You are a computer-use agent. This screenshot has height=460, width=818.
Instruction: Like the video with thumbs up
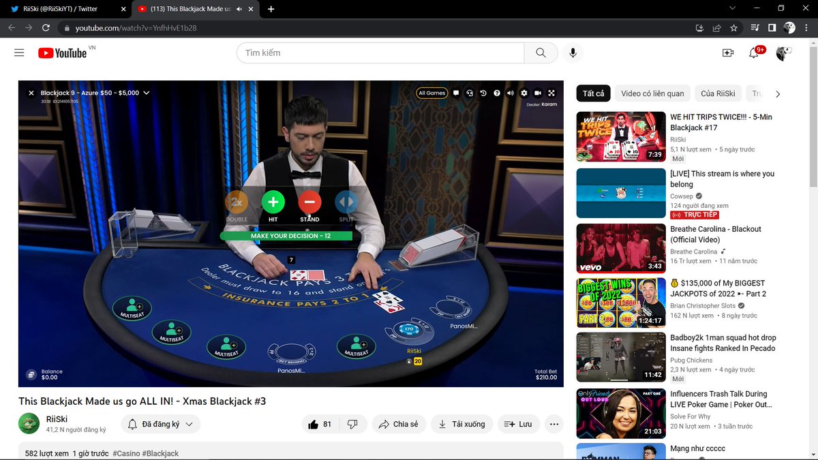point(319,424)
